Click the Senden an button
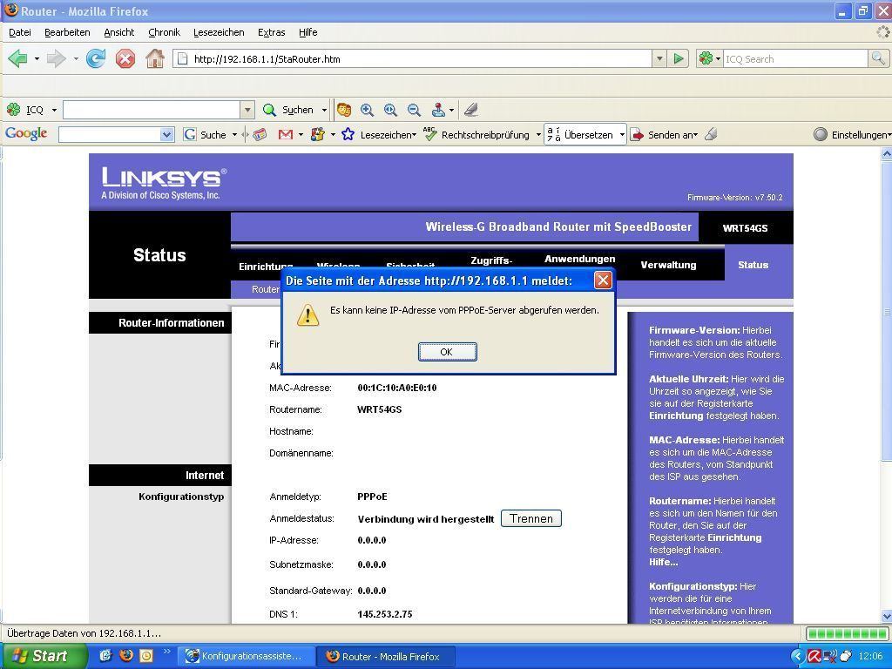The width and height of the screenshot is (892, 669). [x=666, y=134]
